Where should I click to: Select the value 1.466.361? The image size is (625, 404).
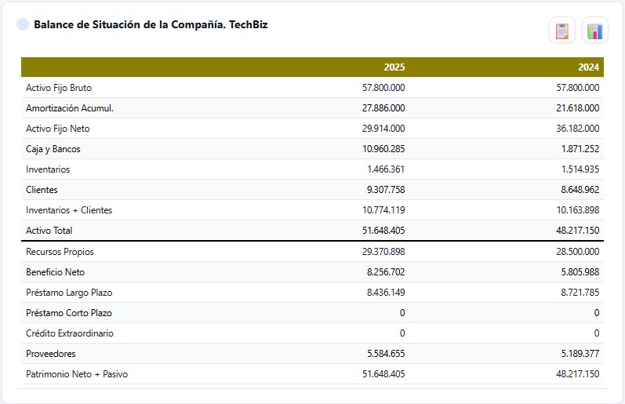[x=386, y=169]
